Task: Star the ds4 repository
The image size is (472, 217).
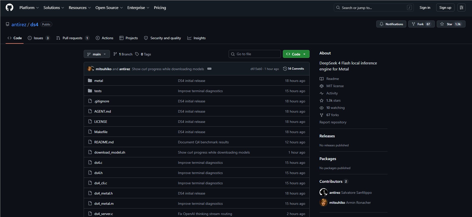Action: 451,24
